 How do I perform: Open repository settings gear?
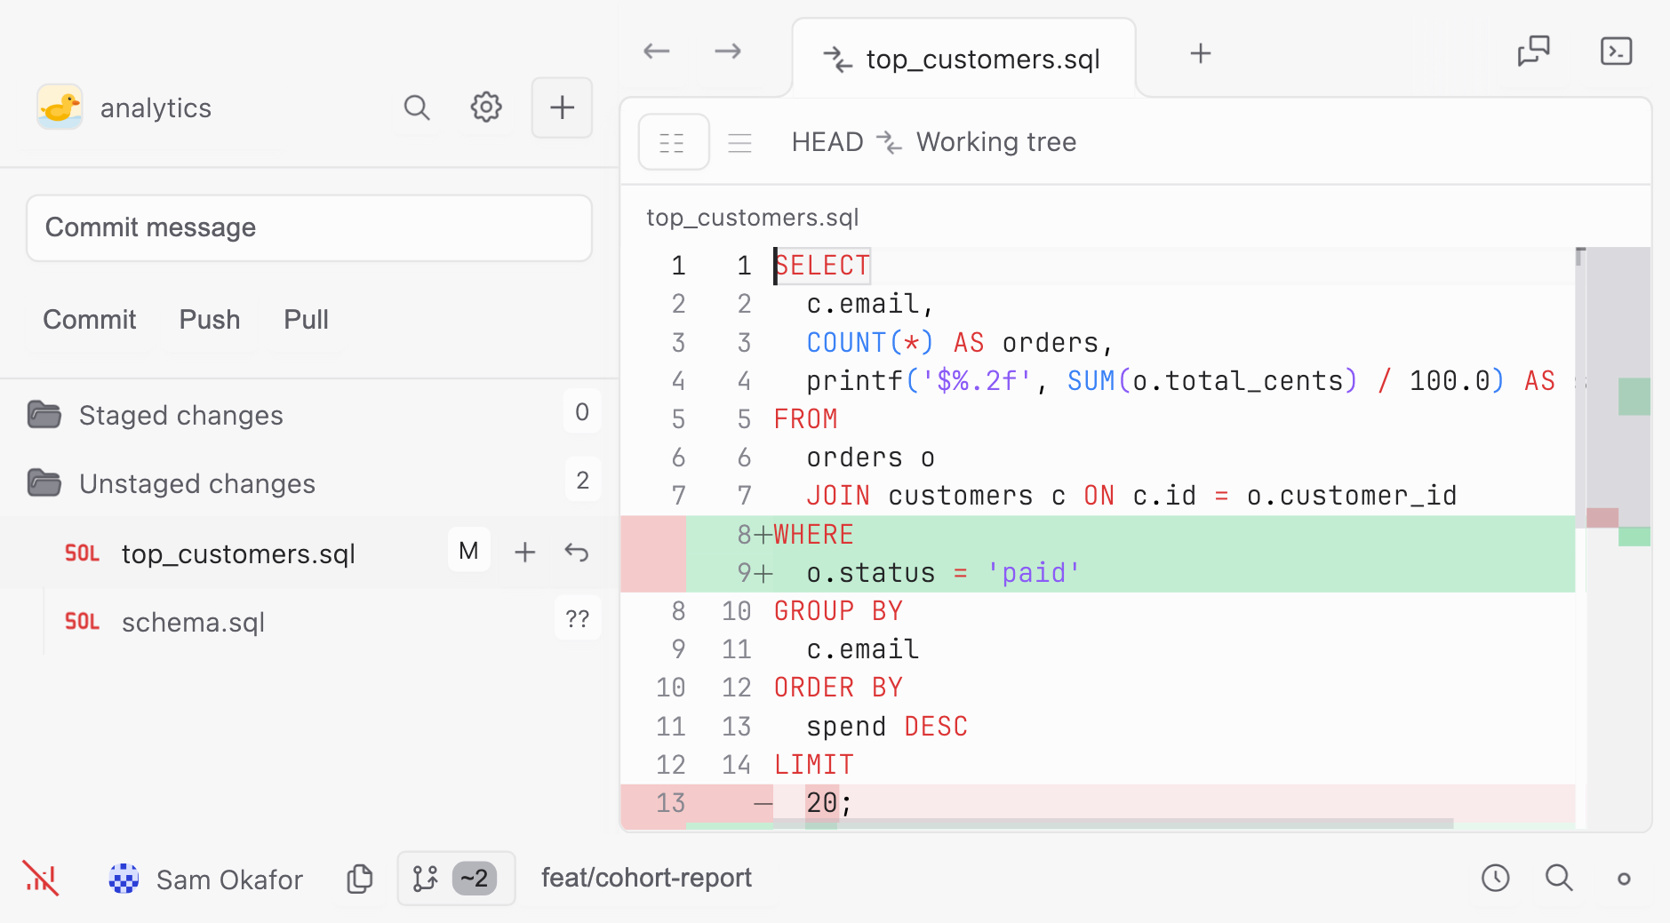point(486,107)
